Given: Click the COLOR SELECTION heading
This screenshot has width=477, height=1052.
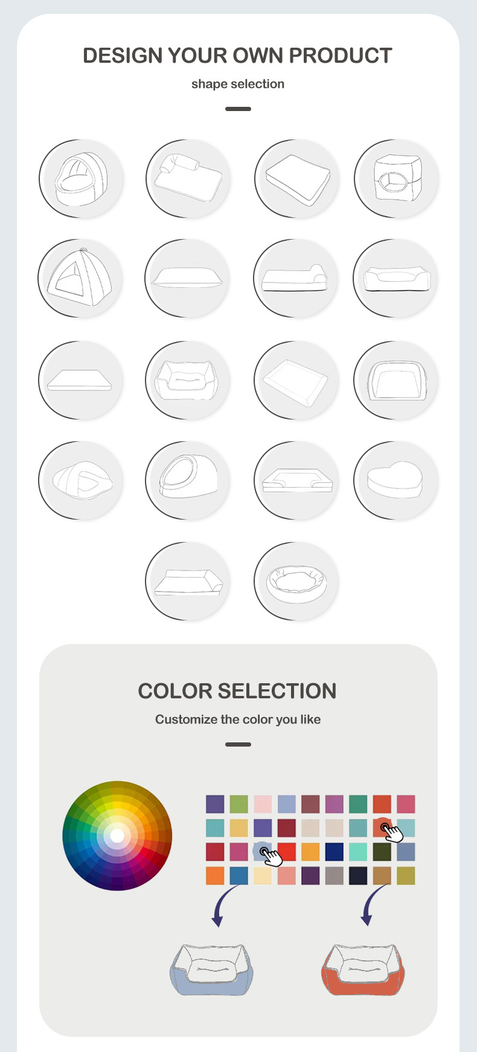Looking at the screenshot, I should [x=237, y=691].
